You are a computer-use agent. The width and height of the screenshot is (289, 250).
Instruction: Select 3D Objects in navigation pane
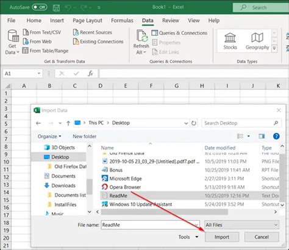tap(59, 148)
